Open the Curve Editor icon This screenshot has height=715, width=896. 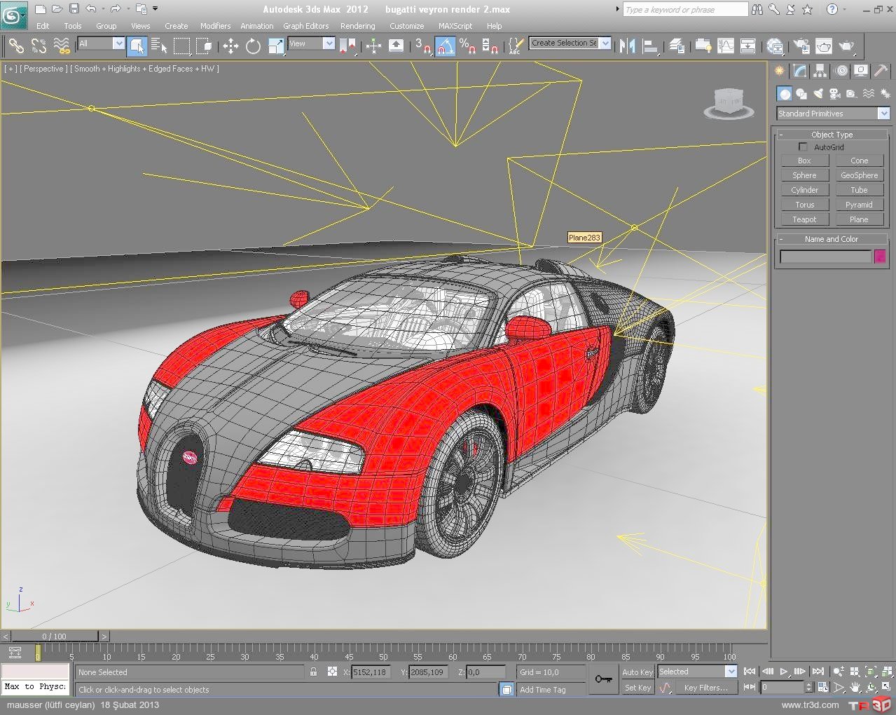[x=726, y=46]
